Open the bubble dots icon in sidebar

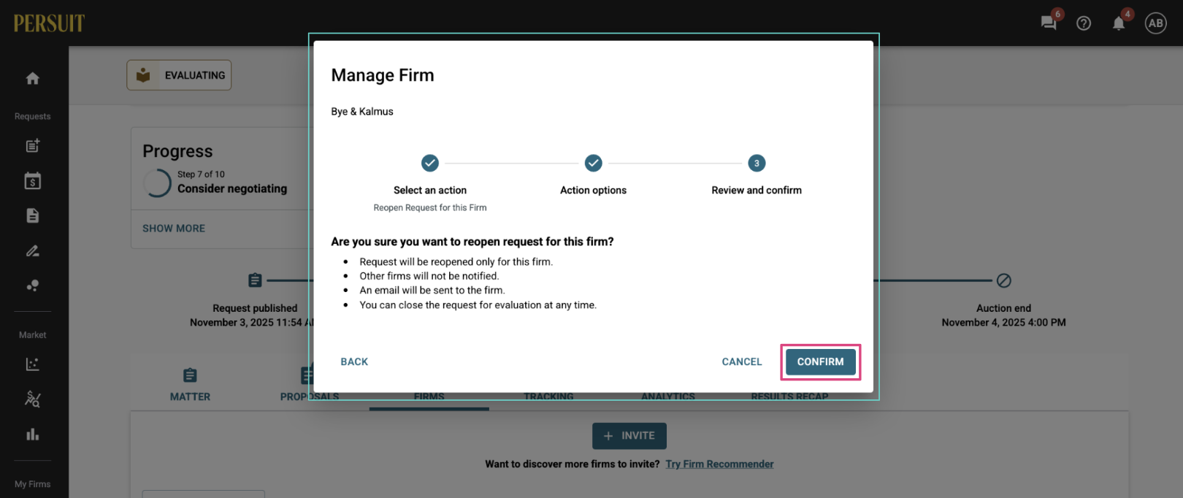tap(33, 286)
